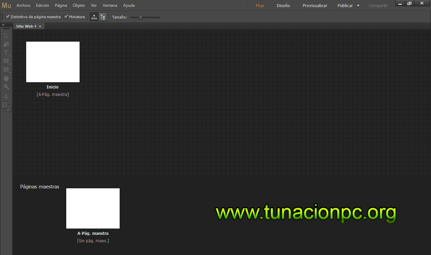Click the Publicar button

click(x=345, y=5)
